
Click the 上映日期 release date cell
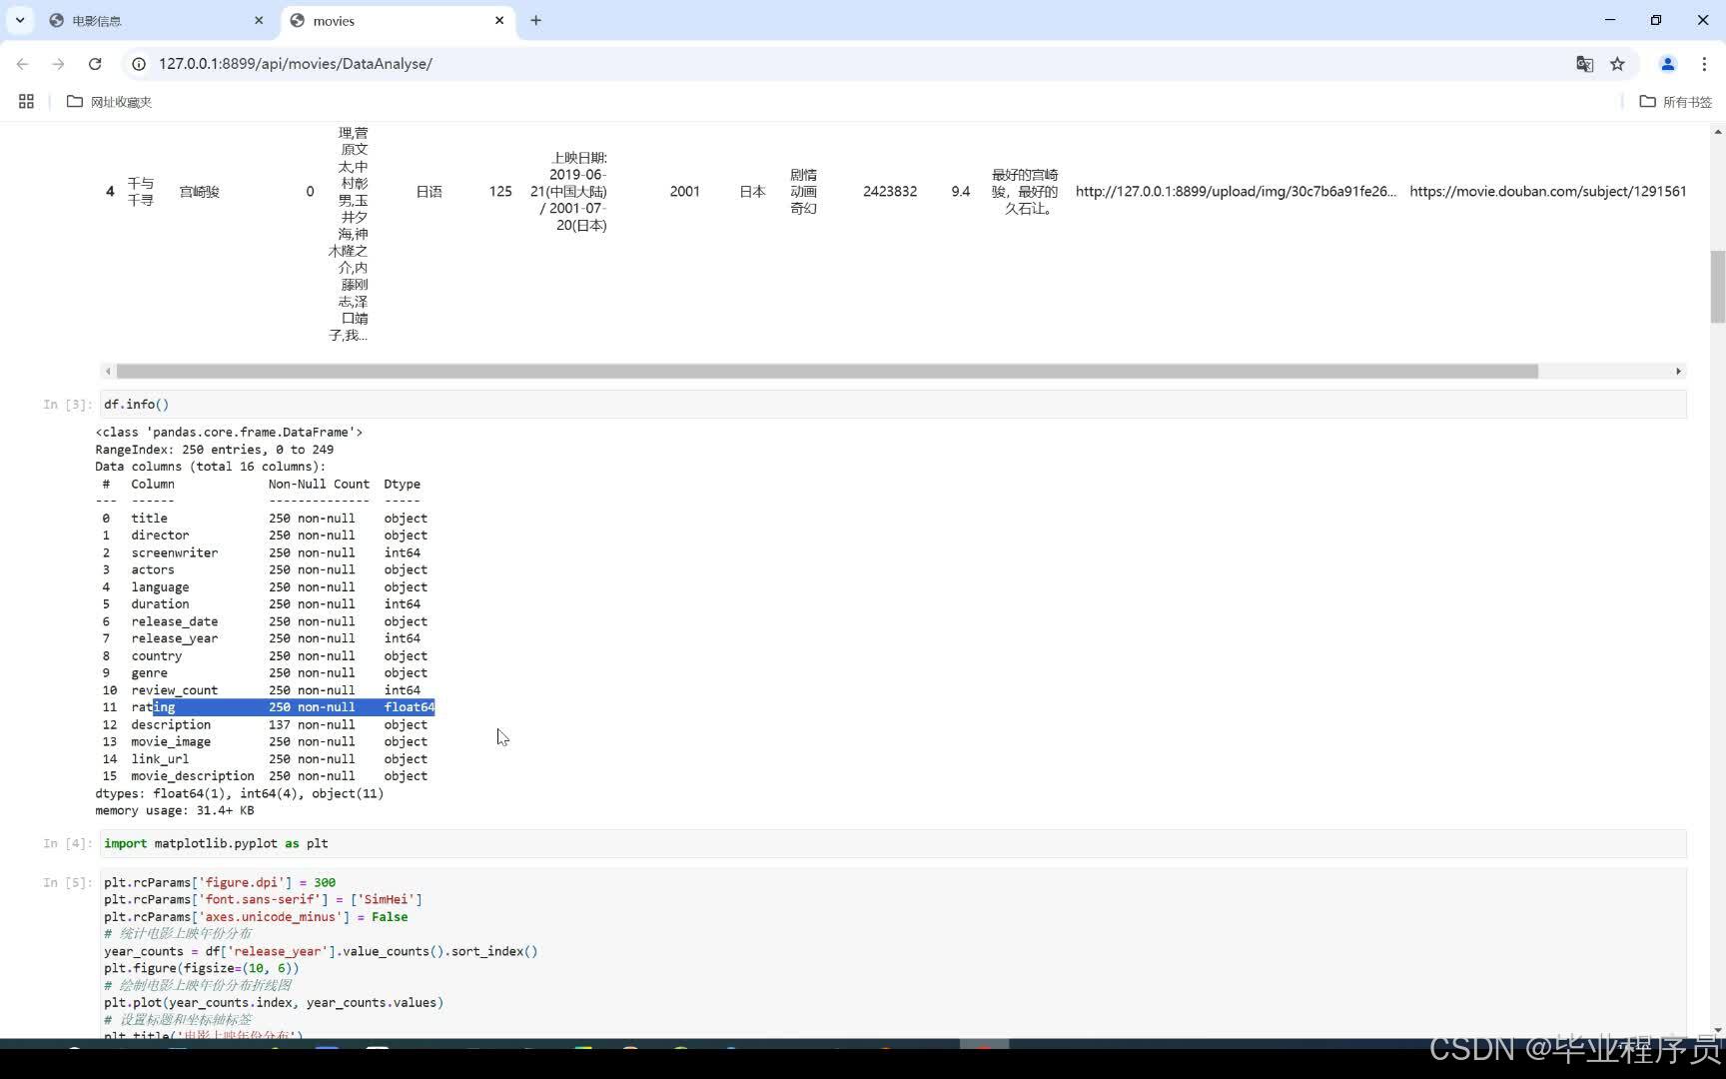pos(568,191)
